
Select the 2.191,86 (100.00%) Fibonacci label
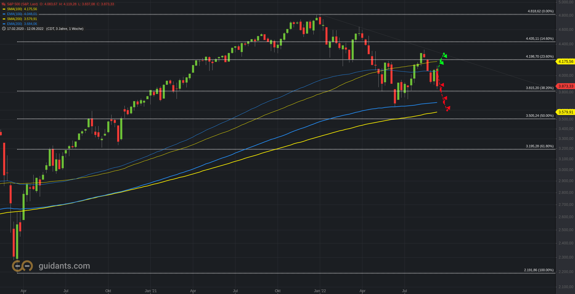click(539, 270)
